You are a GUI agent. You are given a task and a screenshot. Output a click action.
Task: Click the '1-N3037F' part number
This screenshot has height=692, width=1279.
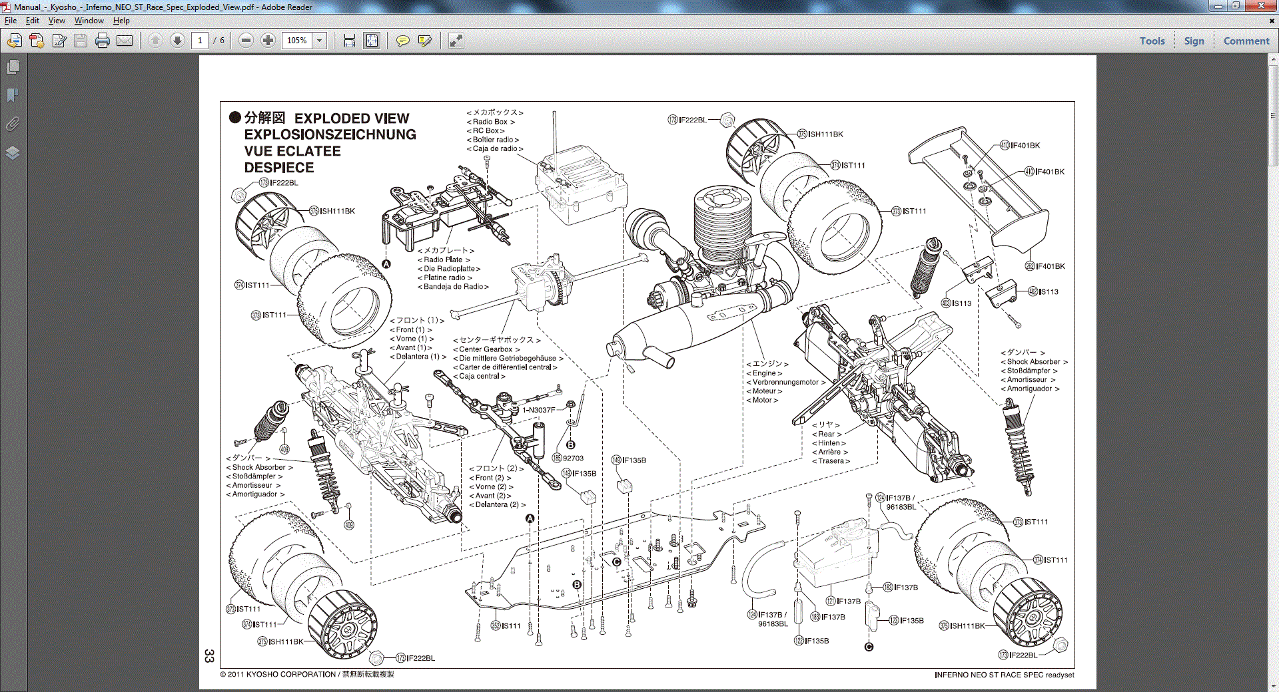(538, 410)
